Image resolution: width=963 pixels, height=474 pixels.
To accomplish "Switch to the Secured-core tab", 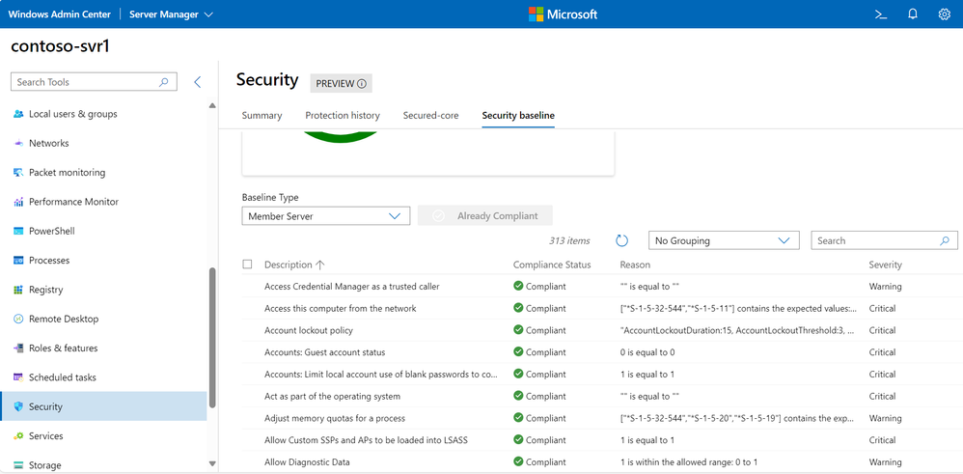I will [430, 116].
